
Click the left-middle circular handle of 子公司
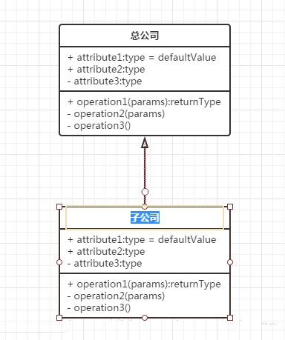[x=59, y=262]
